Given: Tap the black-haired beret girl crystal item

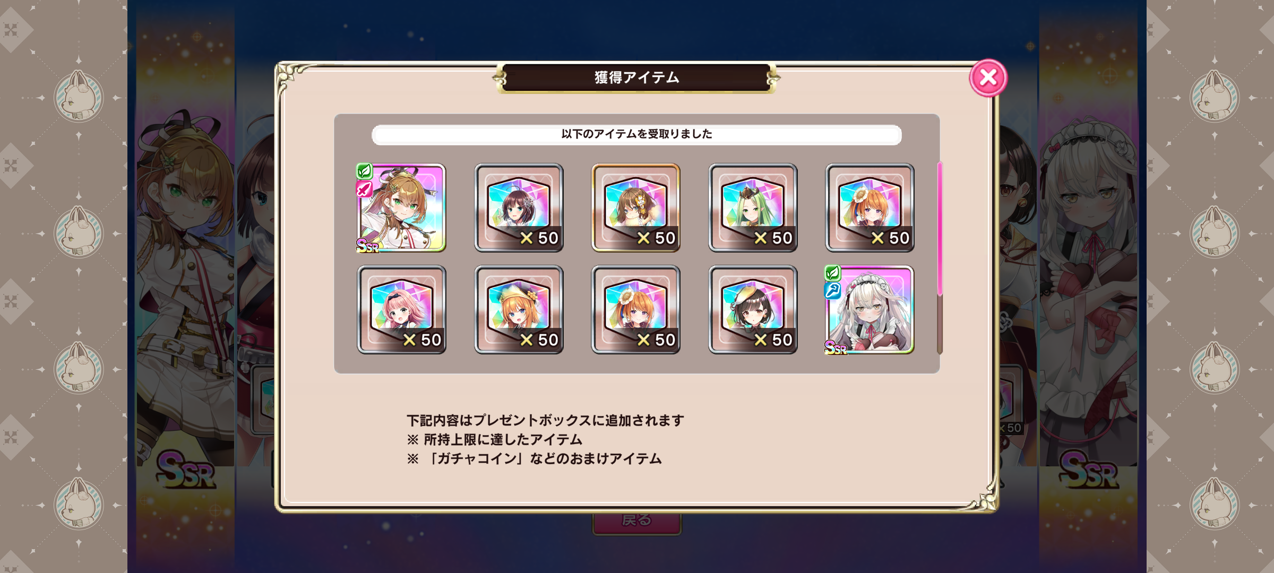Looking at the screenshot, I should coord(753,310).
